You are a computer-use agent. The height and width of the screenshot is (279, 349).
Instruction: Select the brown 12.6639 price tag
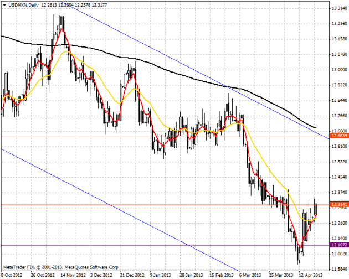pos(338,136)
